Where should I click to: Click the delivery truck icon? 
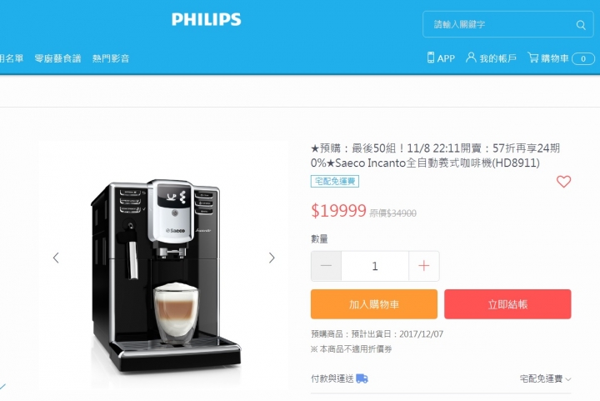(x=362, y=378)
